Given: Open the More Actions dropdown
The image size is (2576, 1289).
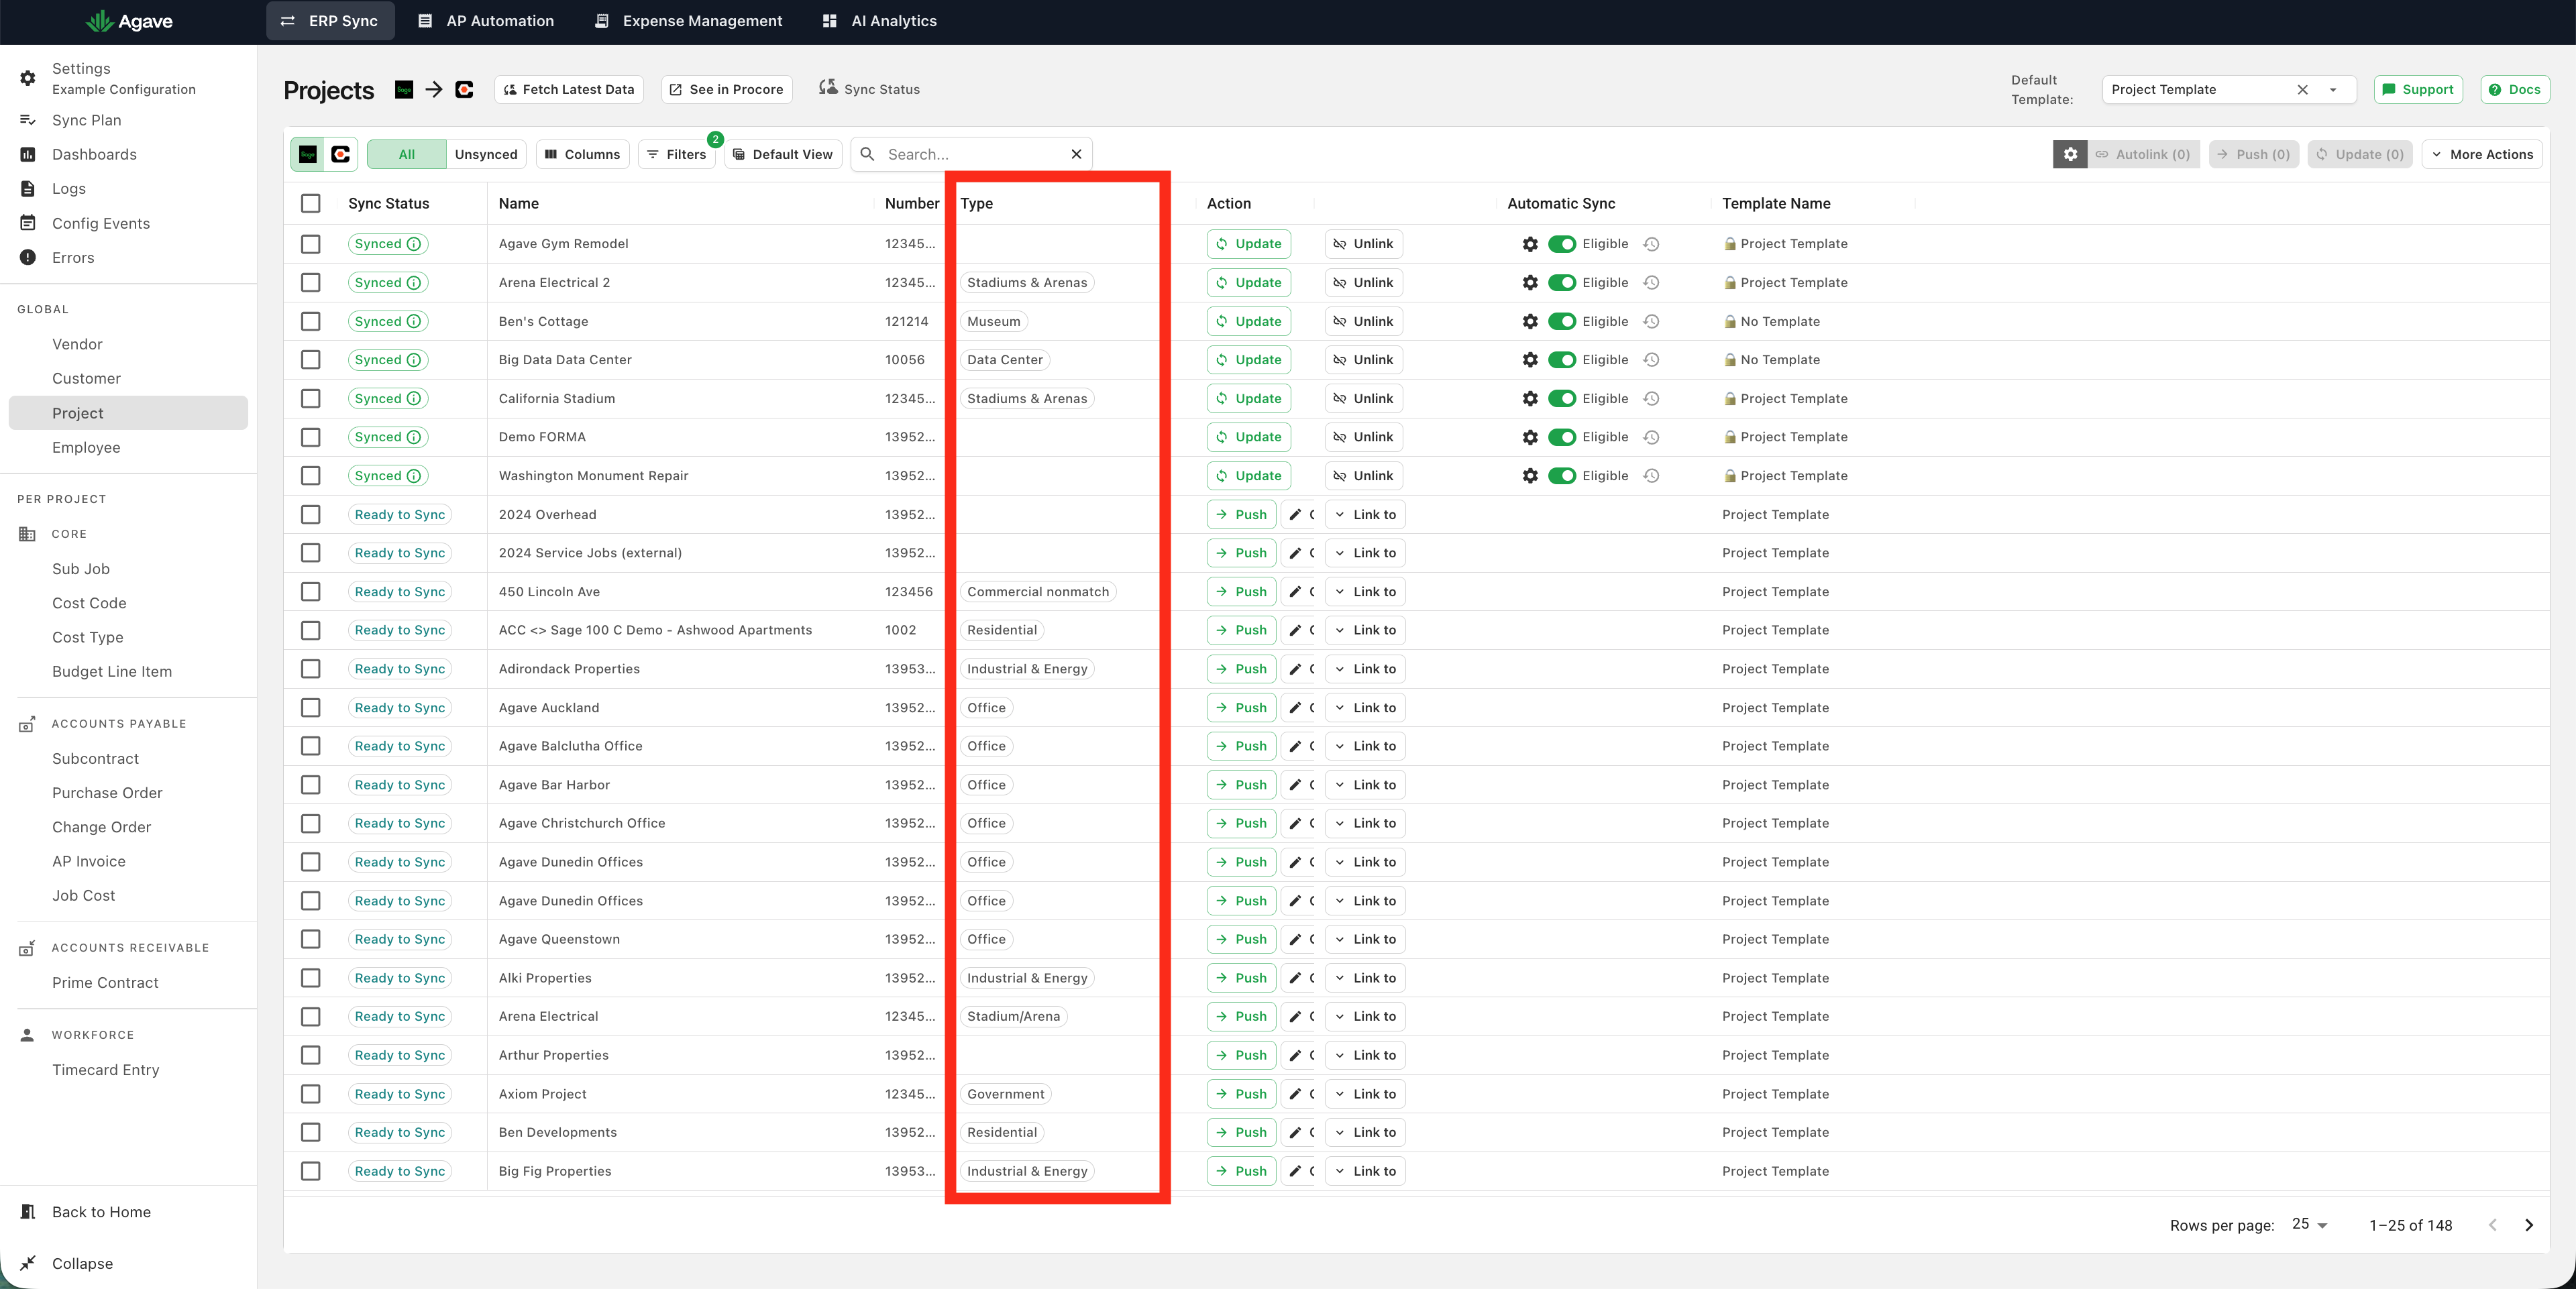Looking at the screenshot, I should click(x=2482, y=154).
